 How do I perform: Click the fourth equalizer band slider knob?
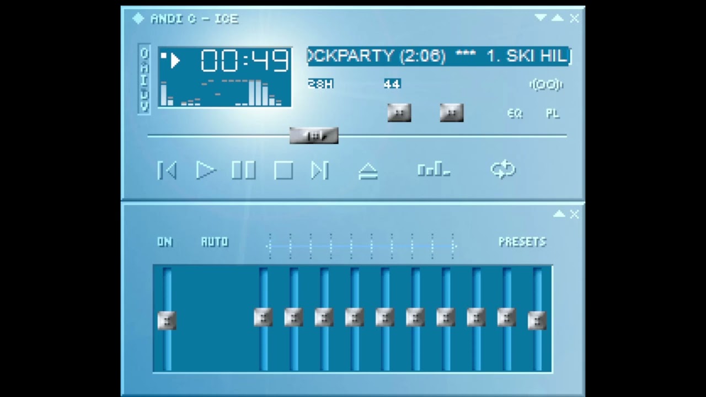[x=354, y=317]
